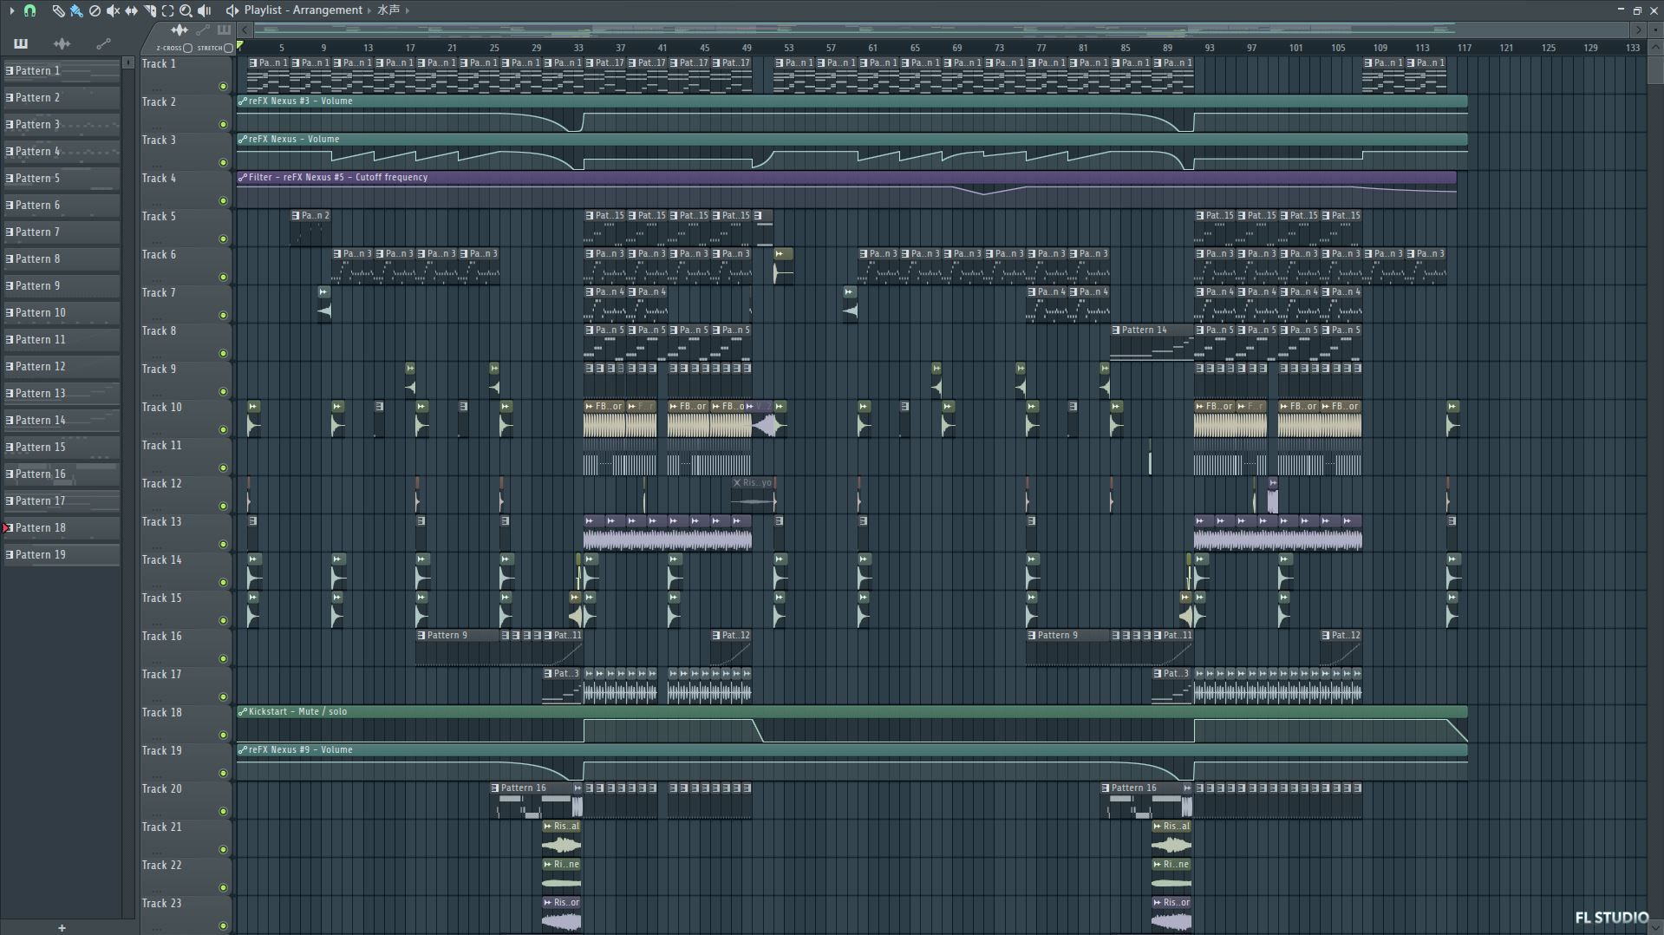Select the Mute tool
Image resolution: width=1664 pixels, height=935 pixels.
click(113, 10)
